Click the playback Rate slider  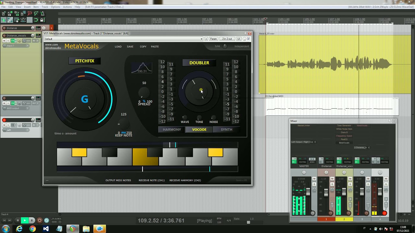tap(249, 222)
